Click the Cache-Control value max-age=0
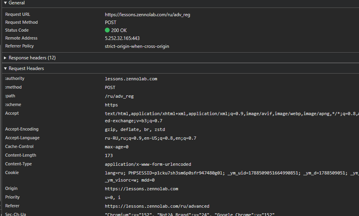This screenshot has height=216, width=359. click(x=116, y=147)
